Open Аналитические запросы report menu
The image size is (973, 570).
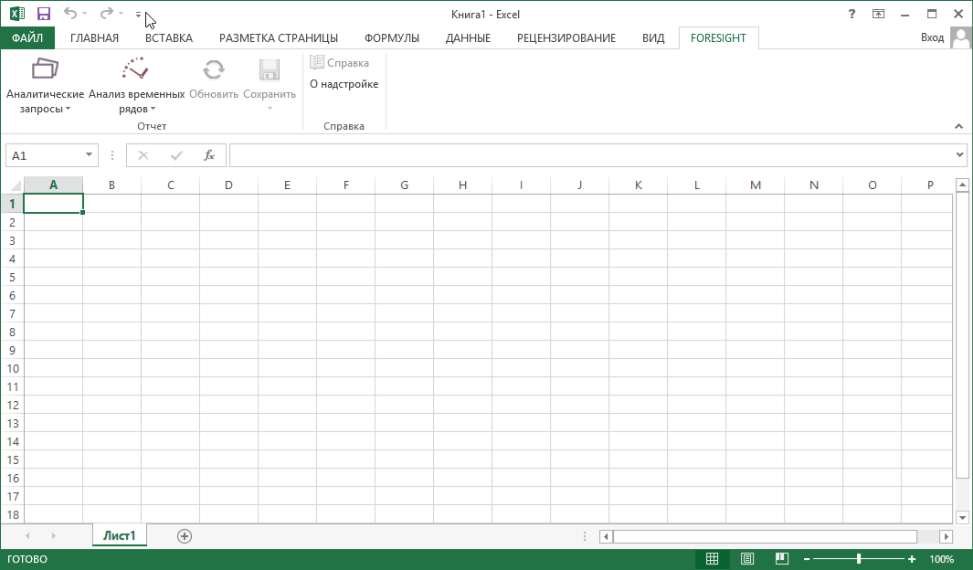click(x=45, y=86)
